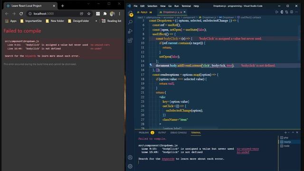
Task: Switch to the OUTPUT panel tab
Action: 162,133
